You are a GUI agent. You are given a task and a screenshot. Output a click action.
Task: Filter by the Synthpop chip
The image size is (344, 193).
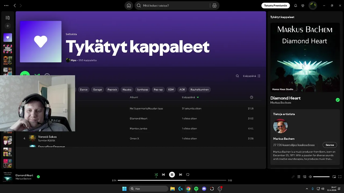pos(142,90)
